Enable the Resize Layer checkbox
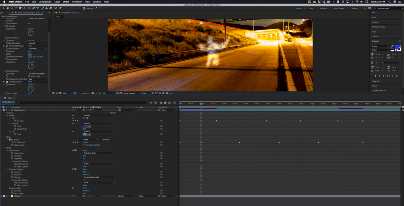Image resolution: width=404 pixels, height=206 pixels. click(30, 76)
